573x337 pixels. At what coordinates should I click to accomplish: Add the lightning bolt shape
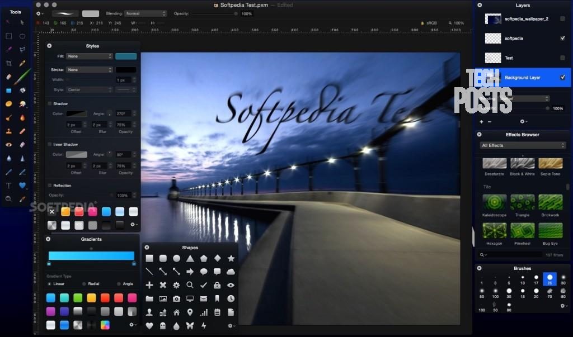204,325
